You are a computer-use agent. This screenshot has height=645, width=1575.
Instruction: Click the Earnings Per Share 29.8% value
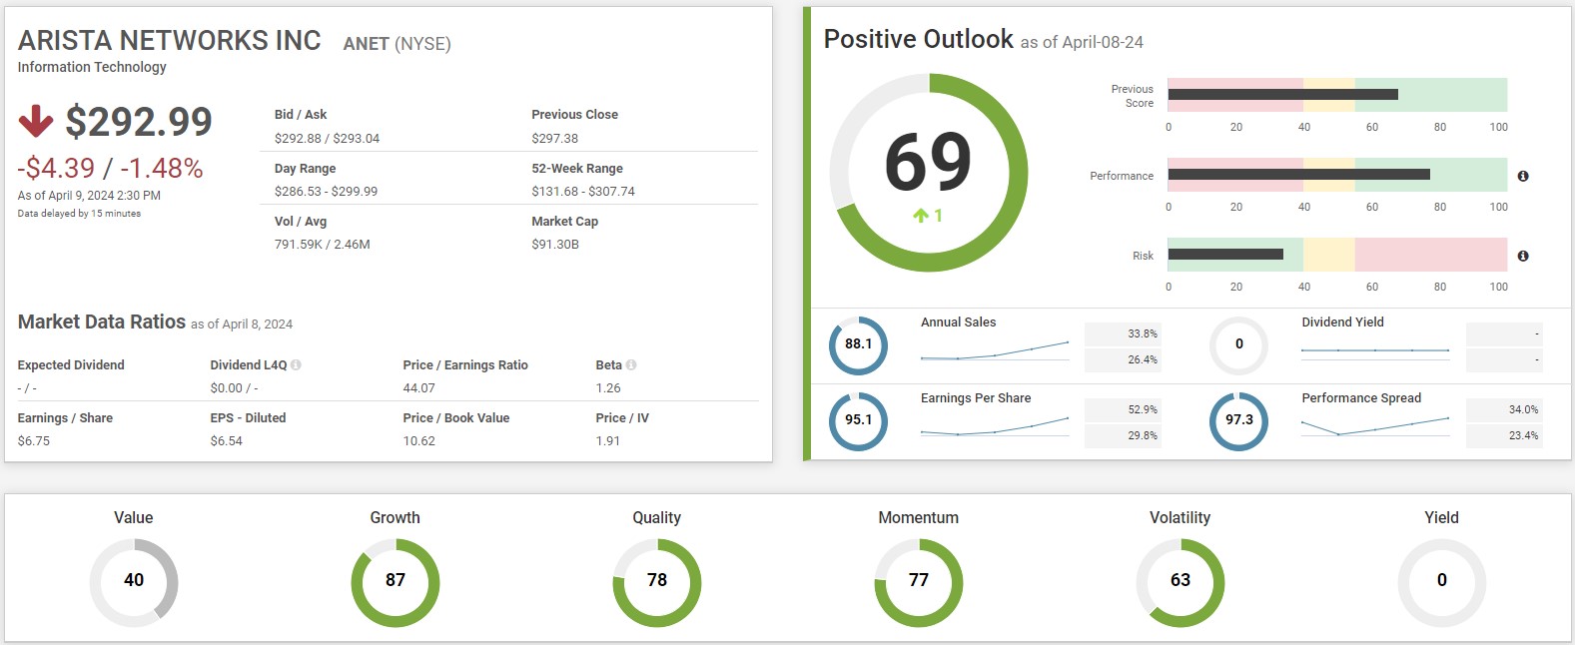point(1143,435)
